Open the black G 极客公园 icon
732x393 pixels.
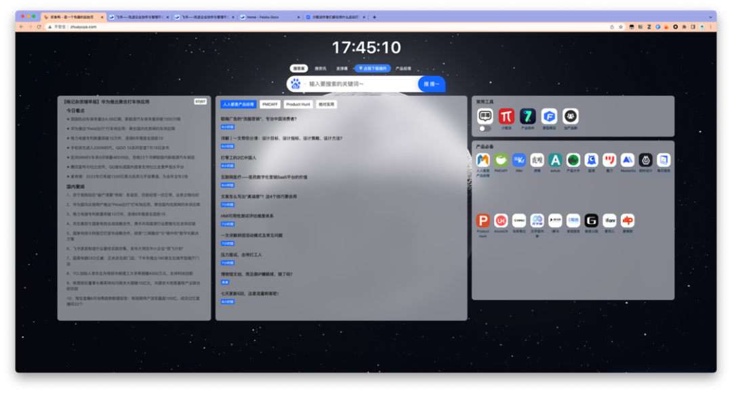click(x=591, y=221)
